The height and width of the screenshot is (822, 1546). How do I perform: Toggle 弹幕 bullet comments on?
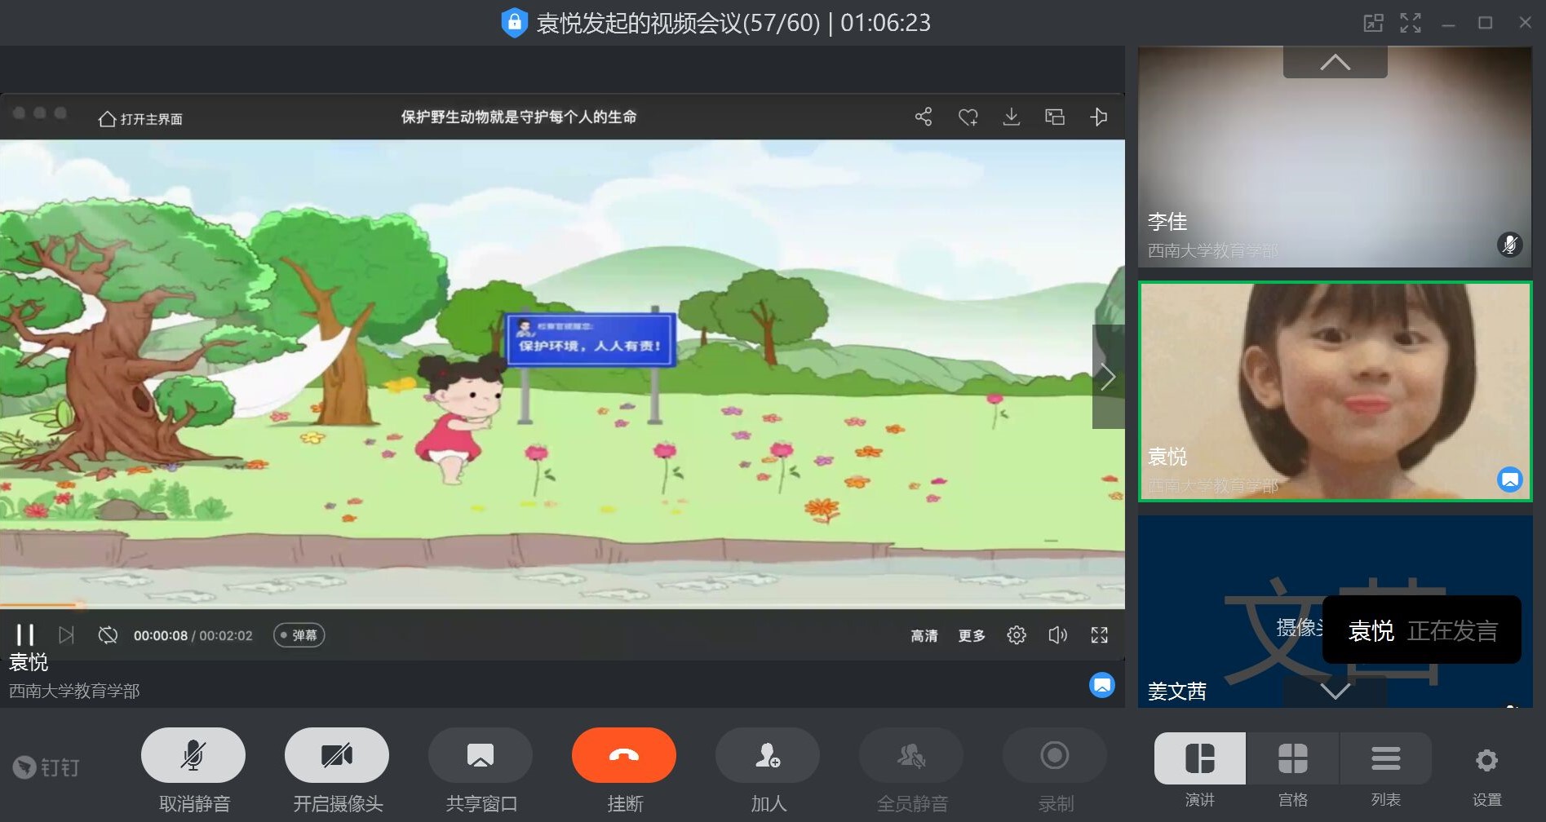pos(299,634)
